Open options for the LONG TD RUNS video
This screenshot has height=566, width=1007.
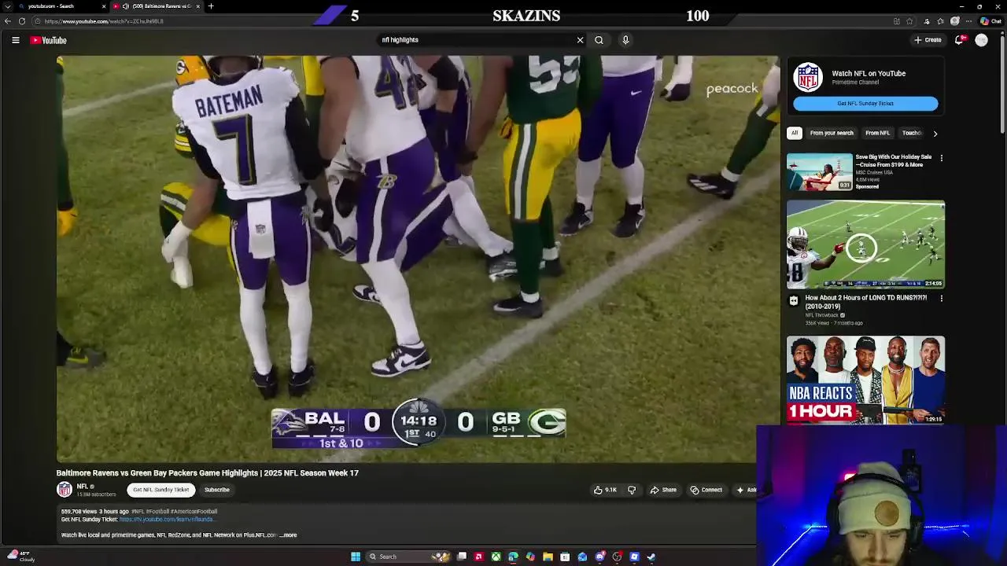click(x=941, y=299)
